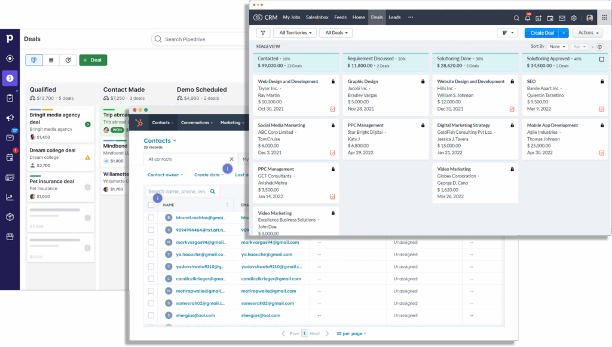Open markvargas94@gmail.com email link
The height and width of the screenshot is (347, 612).
(x=270, y=242)
